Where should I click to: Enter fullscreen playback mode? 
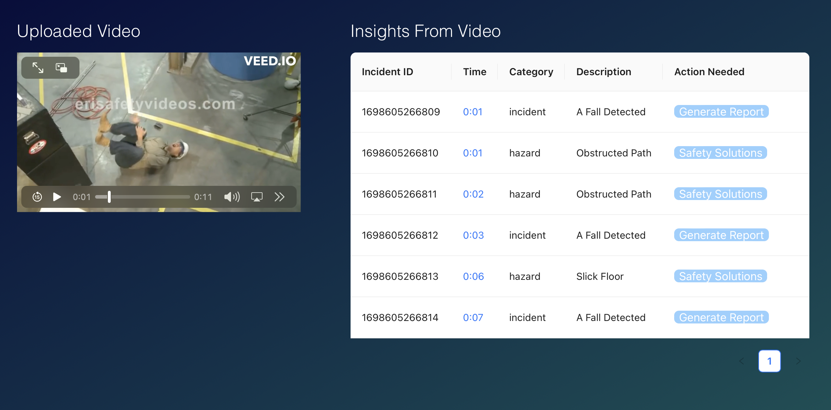(38, 68)
